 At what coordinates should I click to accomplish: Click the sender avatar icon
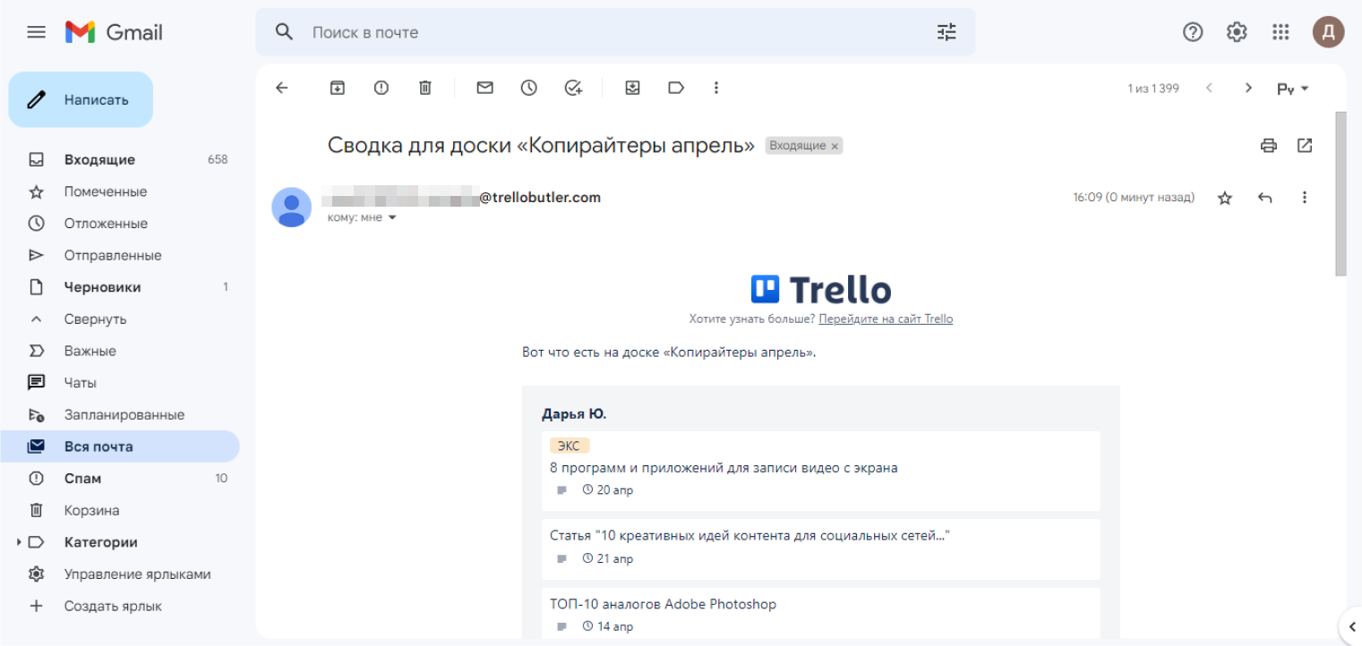[x=291, y=207]
